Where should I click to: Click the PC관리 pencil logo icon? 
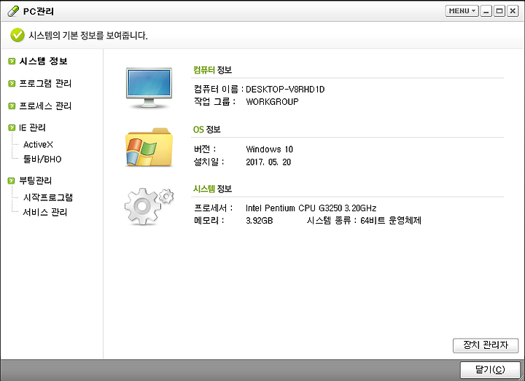13,12
